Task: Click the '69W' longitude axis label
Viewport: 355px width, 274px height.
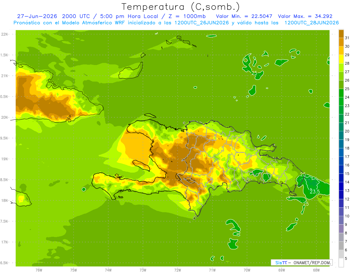Action: (282, 270)
